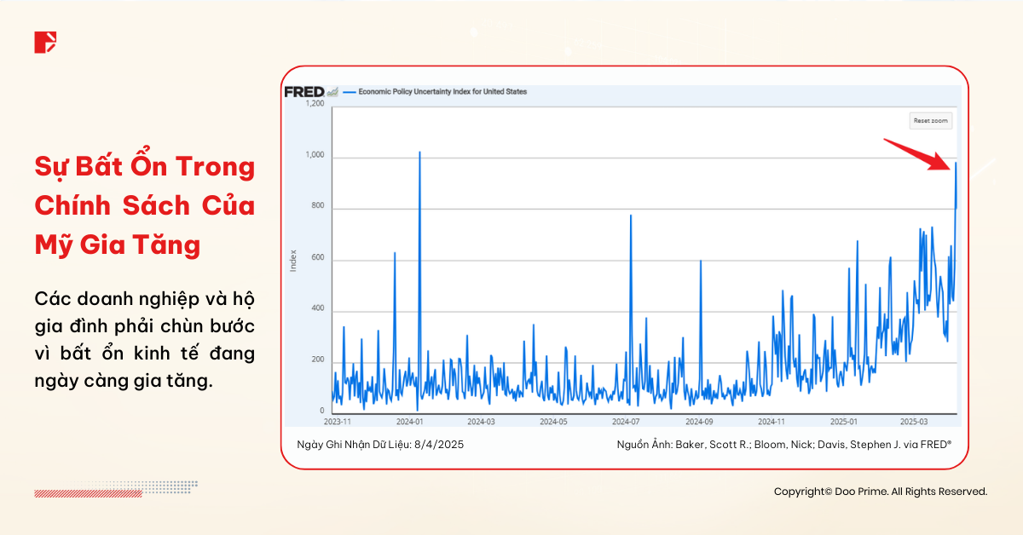Click the FRED logo in chart header
The image size is (1023, 535).
click(303, 92)
